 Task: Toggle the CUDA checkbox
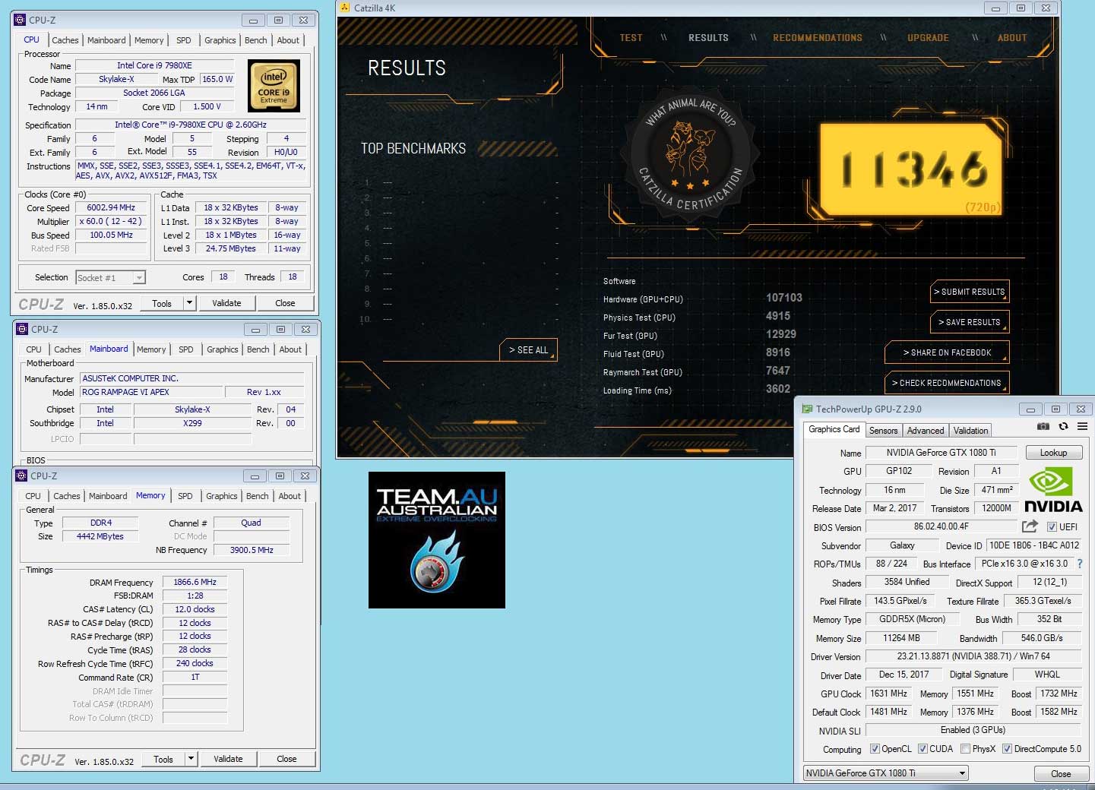pos(923,749)
